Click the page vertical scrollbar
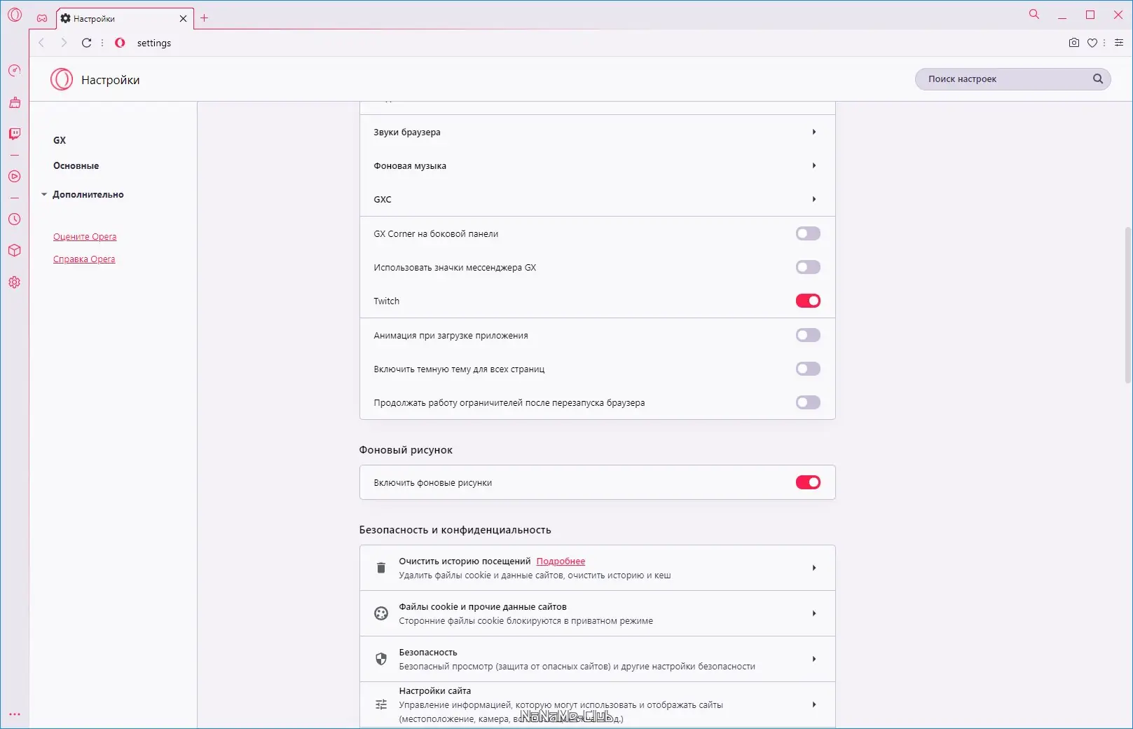 pos(1127,305)
